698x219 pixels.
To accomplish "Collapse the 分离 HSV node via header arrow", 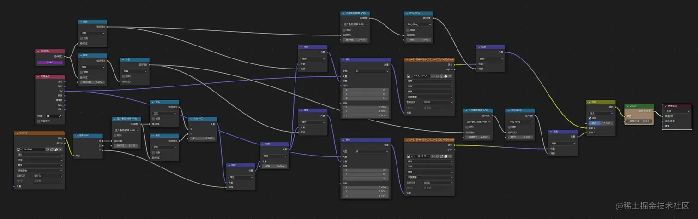I will point(77,135).
